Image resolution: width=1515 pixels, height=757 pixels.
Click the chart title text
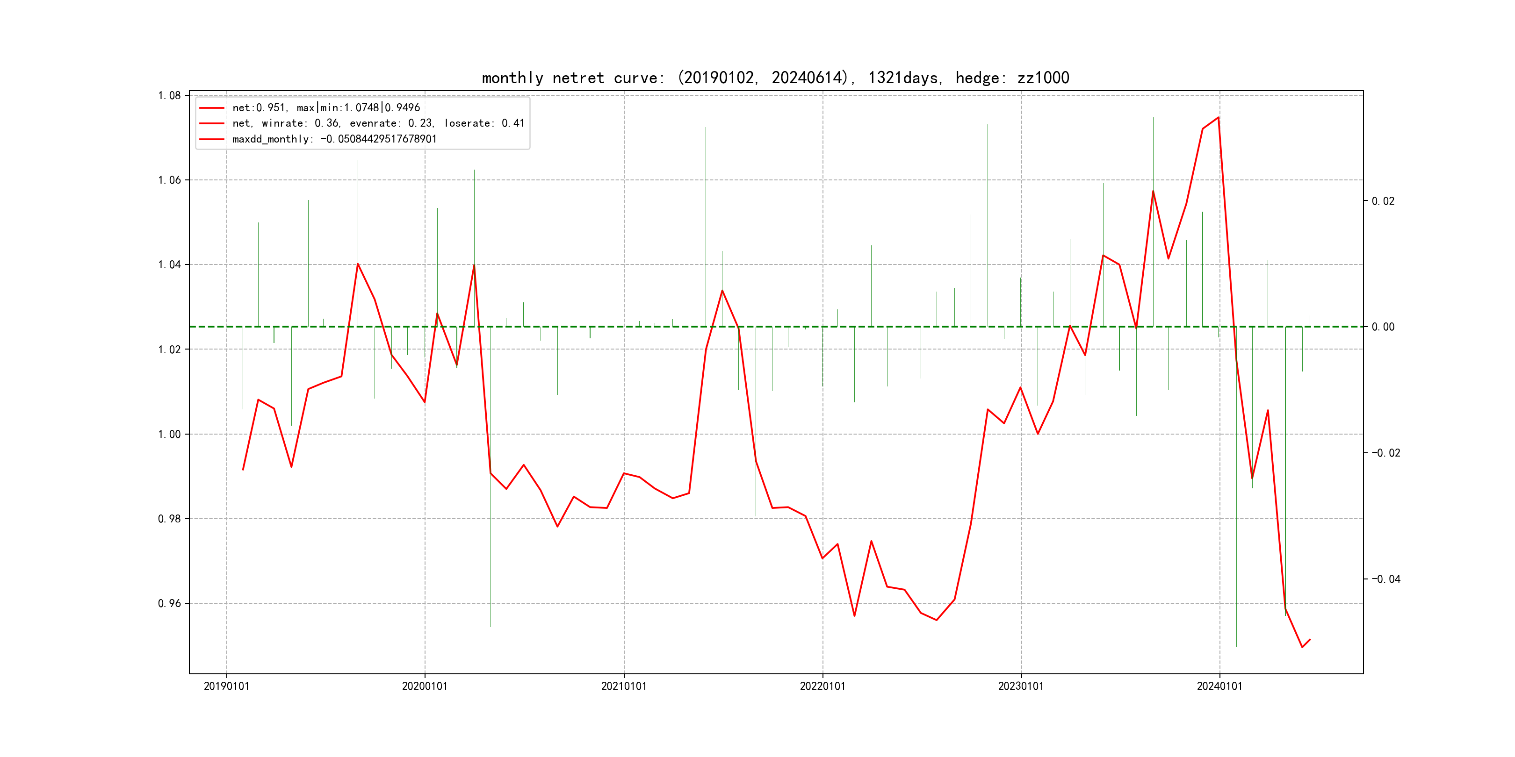pyautogui.click(x=775, y=78)
